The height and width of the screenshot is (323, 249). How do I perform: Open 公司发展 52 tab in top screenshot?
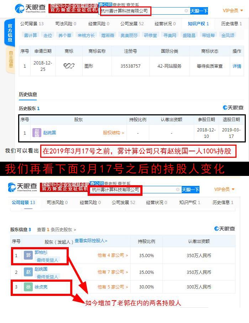click(132, 24)
